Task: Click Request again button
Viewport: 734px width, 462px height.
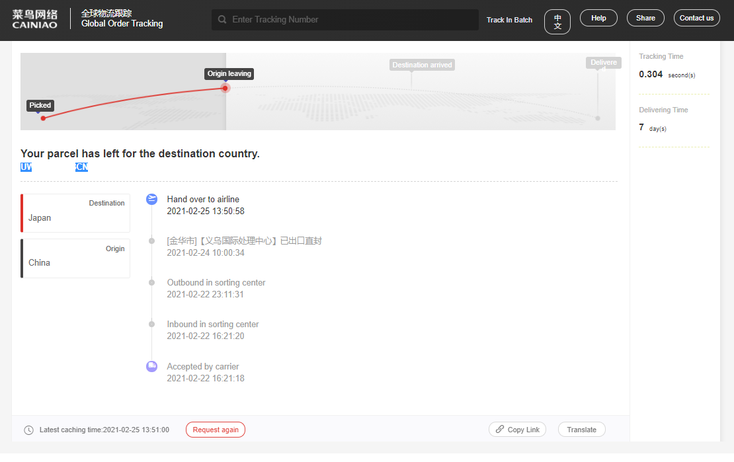Action: click(x=216, y=430)
